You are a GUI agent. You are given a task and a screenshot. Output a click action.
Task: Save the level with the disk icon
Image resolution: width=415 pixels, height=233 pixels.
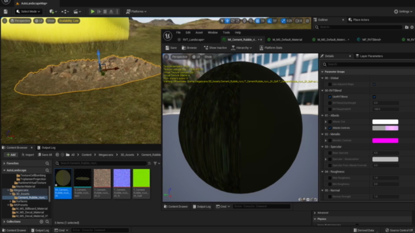[6, 12]
